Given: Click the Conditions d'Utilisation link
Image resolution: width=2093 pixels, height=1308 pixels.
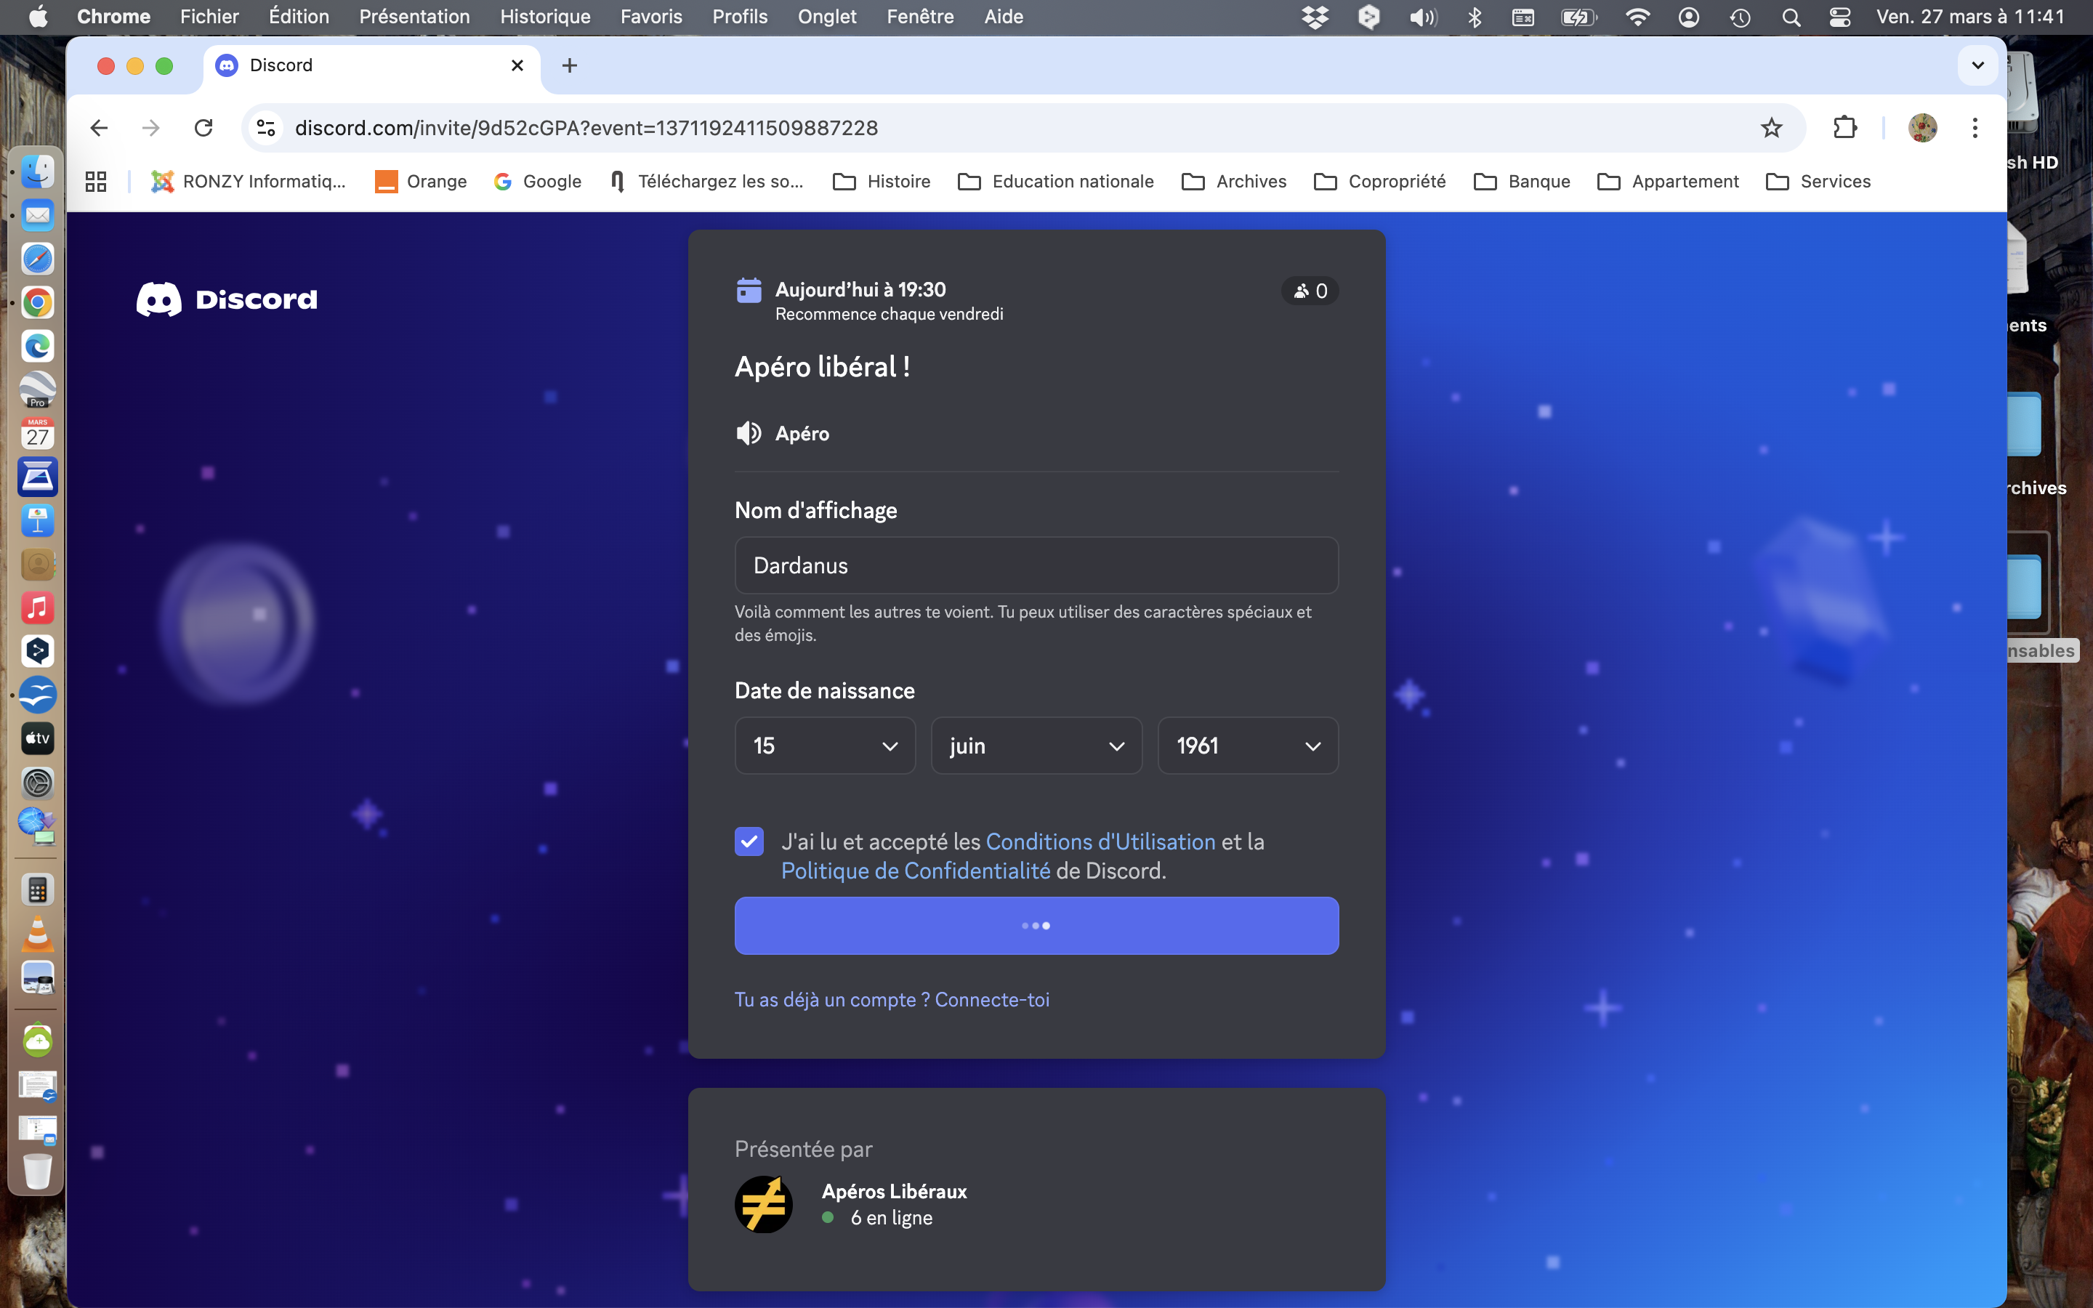Looking at the screenshot, I should click(1100, 841).
